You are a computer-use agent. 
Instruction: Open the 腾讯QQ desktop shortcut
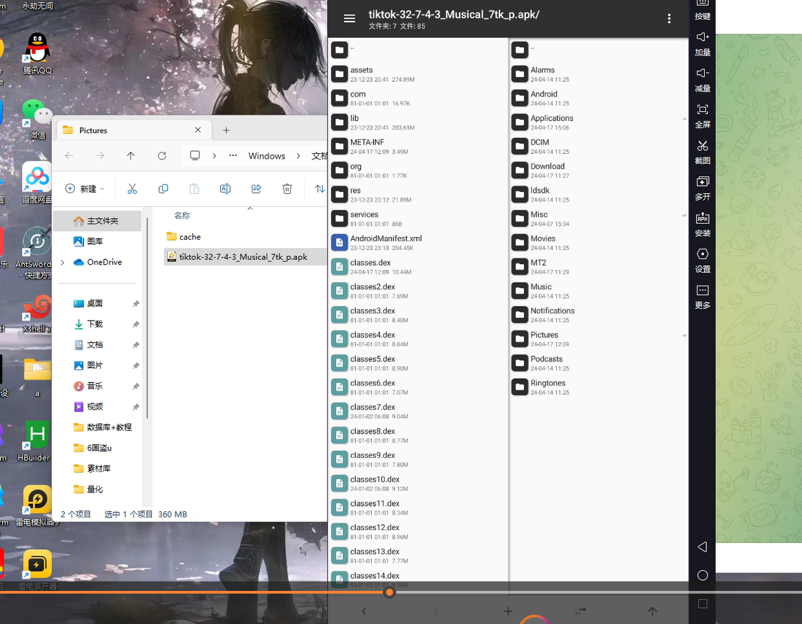(x=37, y=54)
